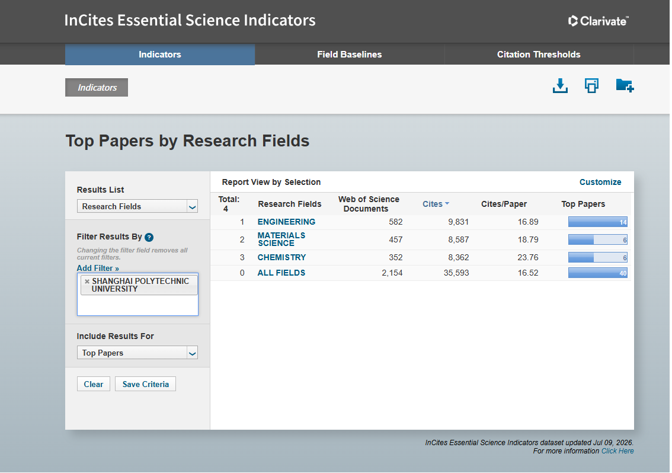Click the Top Papers column header
This screenshot has width=672, height=473.
[x=583, y=204]
